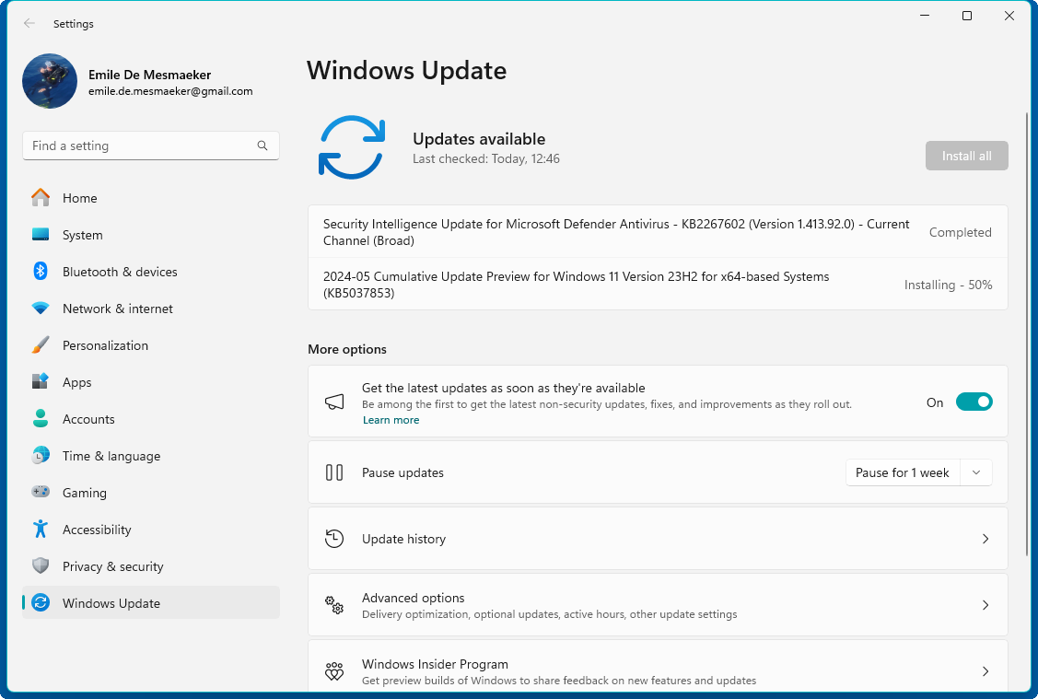
Task: Click the Windows Update sidebar icon
Action: 41,602
